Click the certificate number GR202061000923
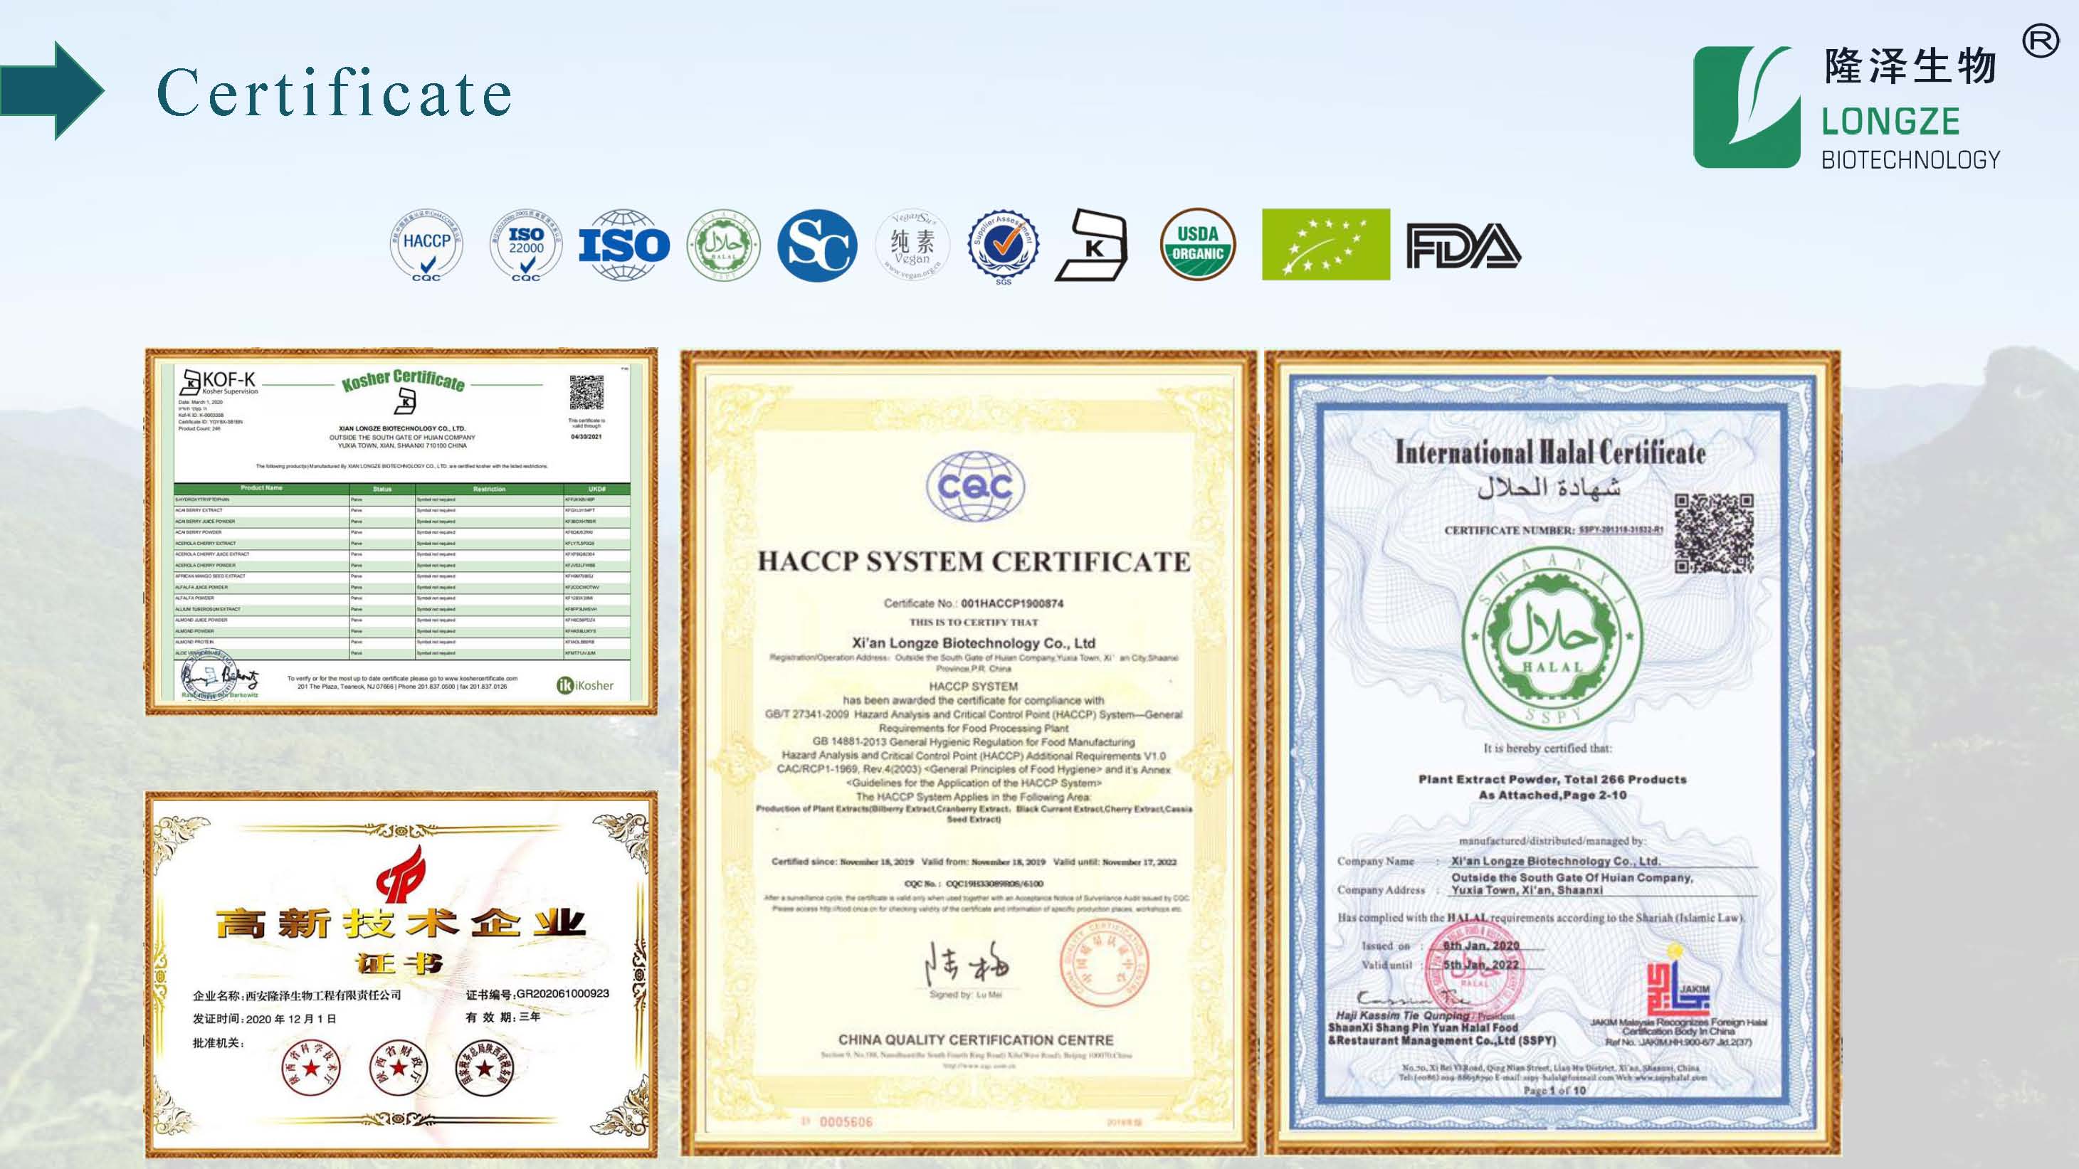This screenshot has height=1169, width=2079. pyautogui.click(x=562, y=993)
